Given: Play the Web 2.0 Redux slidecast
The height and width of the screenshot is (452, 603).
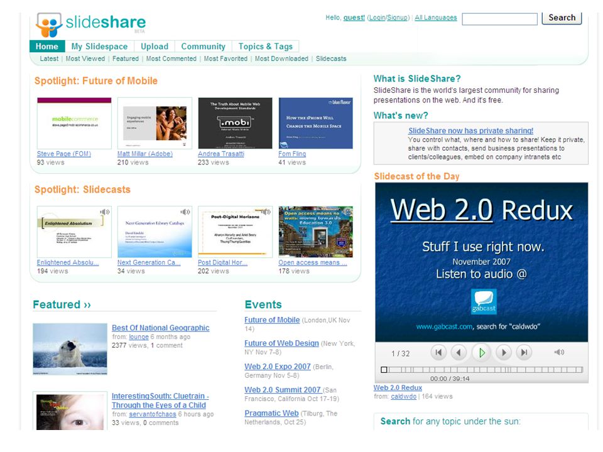Looking at the screenshot, I should 482,352.
